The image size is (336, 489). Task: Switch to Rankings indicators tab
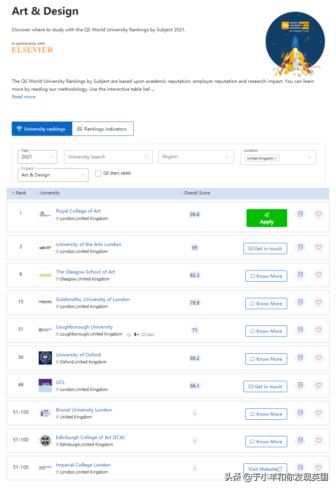[x=102, y=129]
